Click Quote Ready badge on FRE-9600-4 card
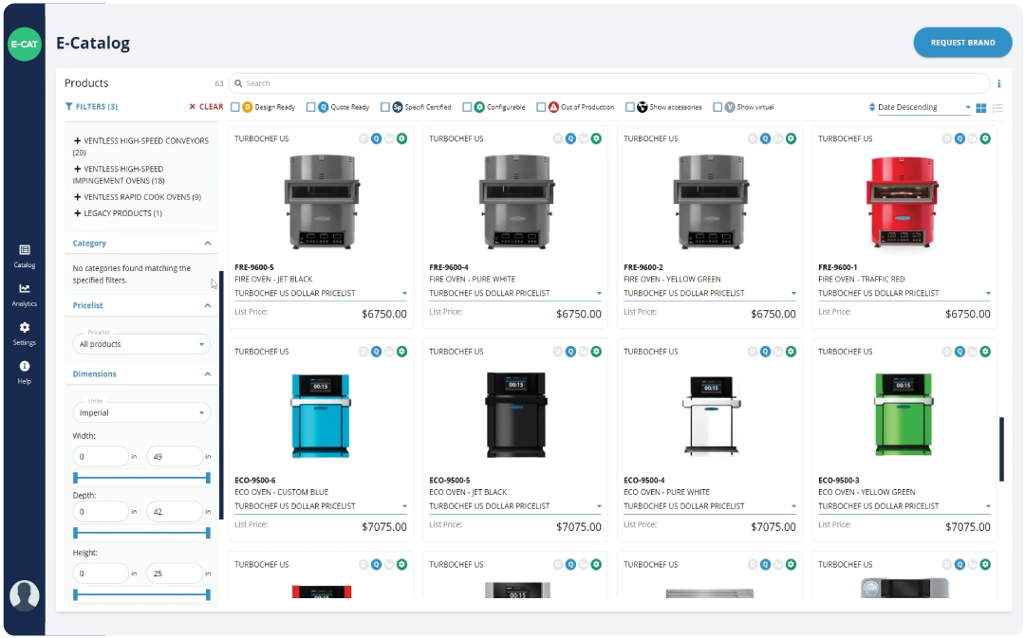 (x=570, y=138)
